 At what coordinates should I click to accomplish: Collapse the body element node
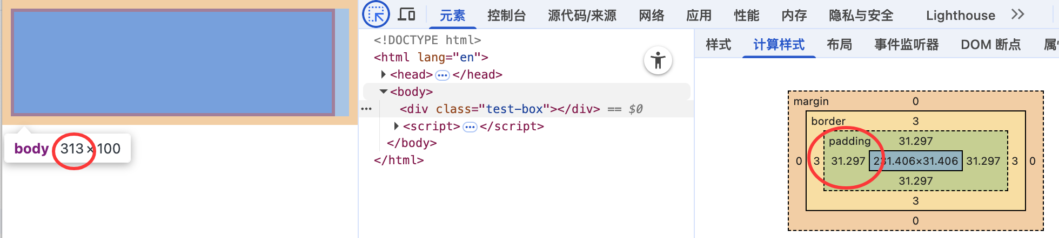click(x=383, y=92)
